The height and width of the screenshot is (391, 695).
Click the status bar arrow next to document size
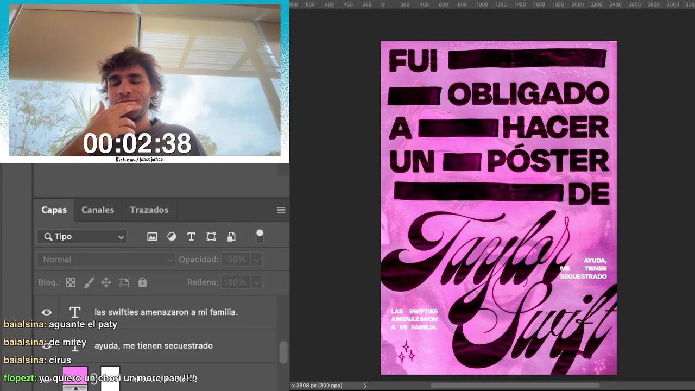pos(365,386)
